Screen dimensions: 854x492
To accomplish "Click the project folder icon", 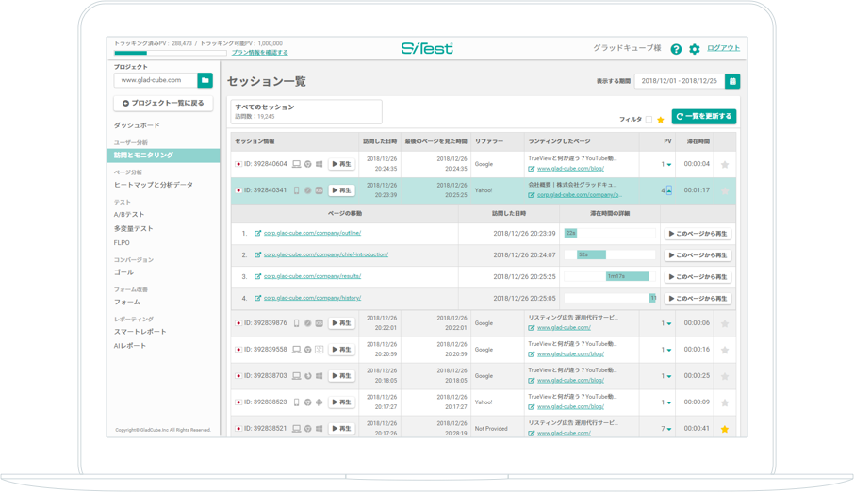I will tap(205, 80).
